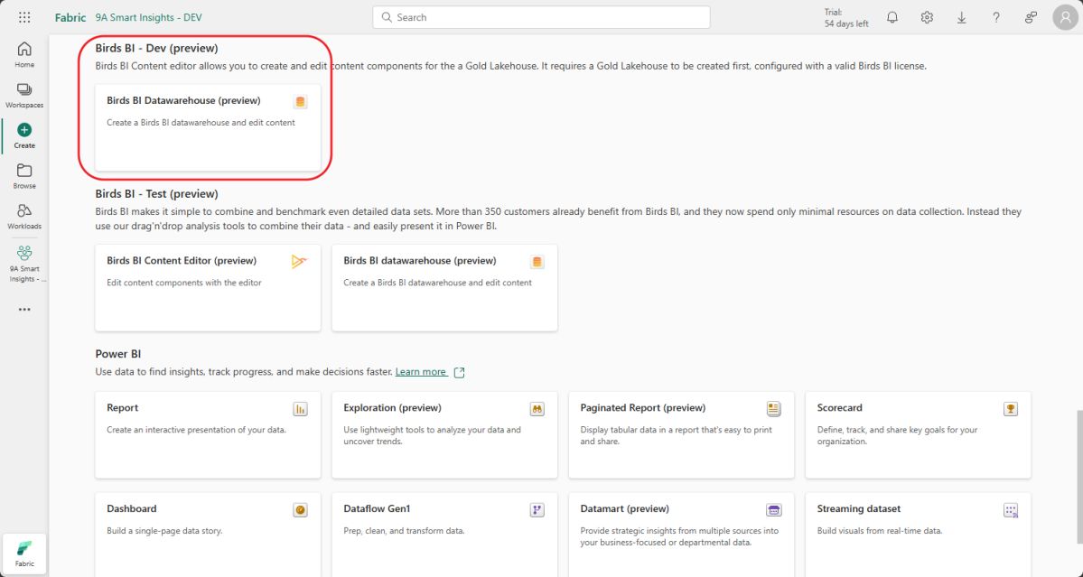
Task: Open 9A Smart Insights - DEV breadcrumb
Action: pos(148,17)
